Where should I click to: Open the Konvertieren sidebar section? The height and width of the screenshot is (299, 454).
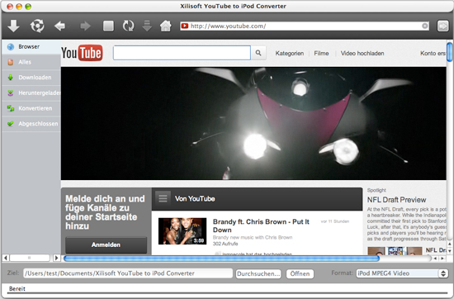click(x=31, y=108)
